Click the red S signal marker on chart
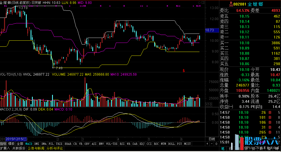This screenshot has width=281, height=152. [x=183, y=71]
